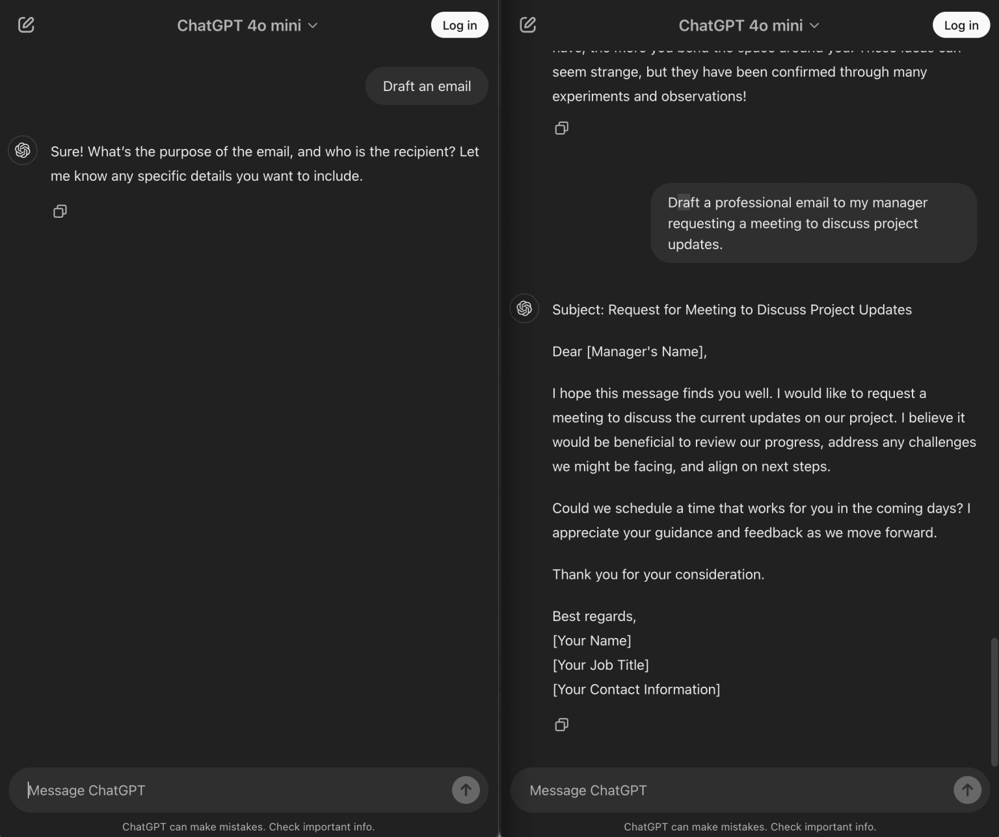Click ChatGPT logo avatar in left pane
This screenshot has height=837, width=999.
pos(23,151)
